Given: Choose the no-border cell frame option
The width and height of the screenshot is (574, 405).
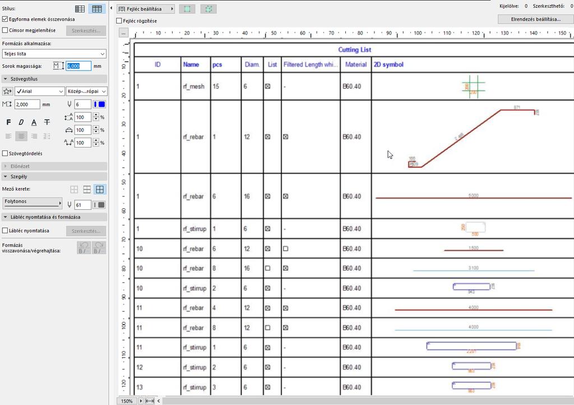Looking at the screenshot, I should 75,189.
